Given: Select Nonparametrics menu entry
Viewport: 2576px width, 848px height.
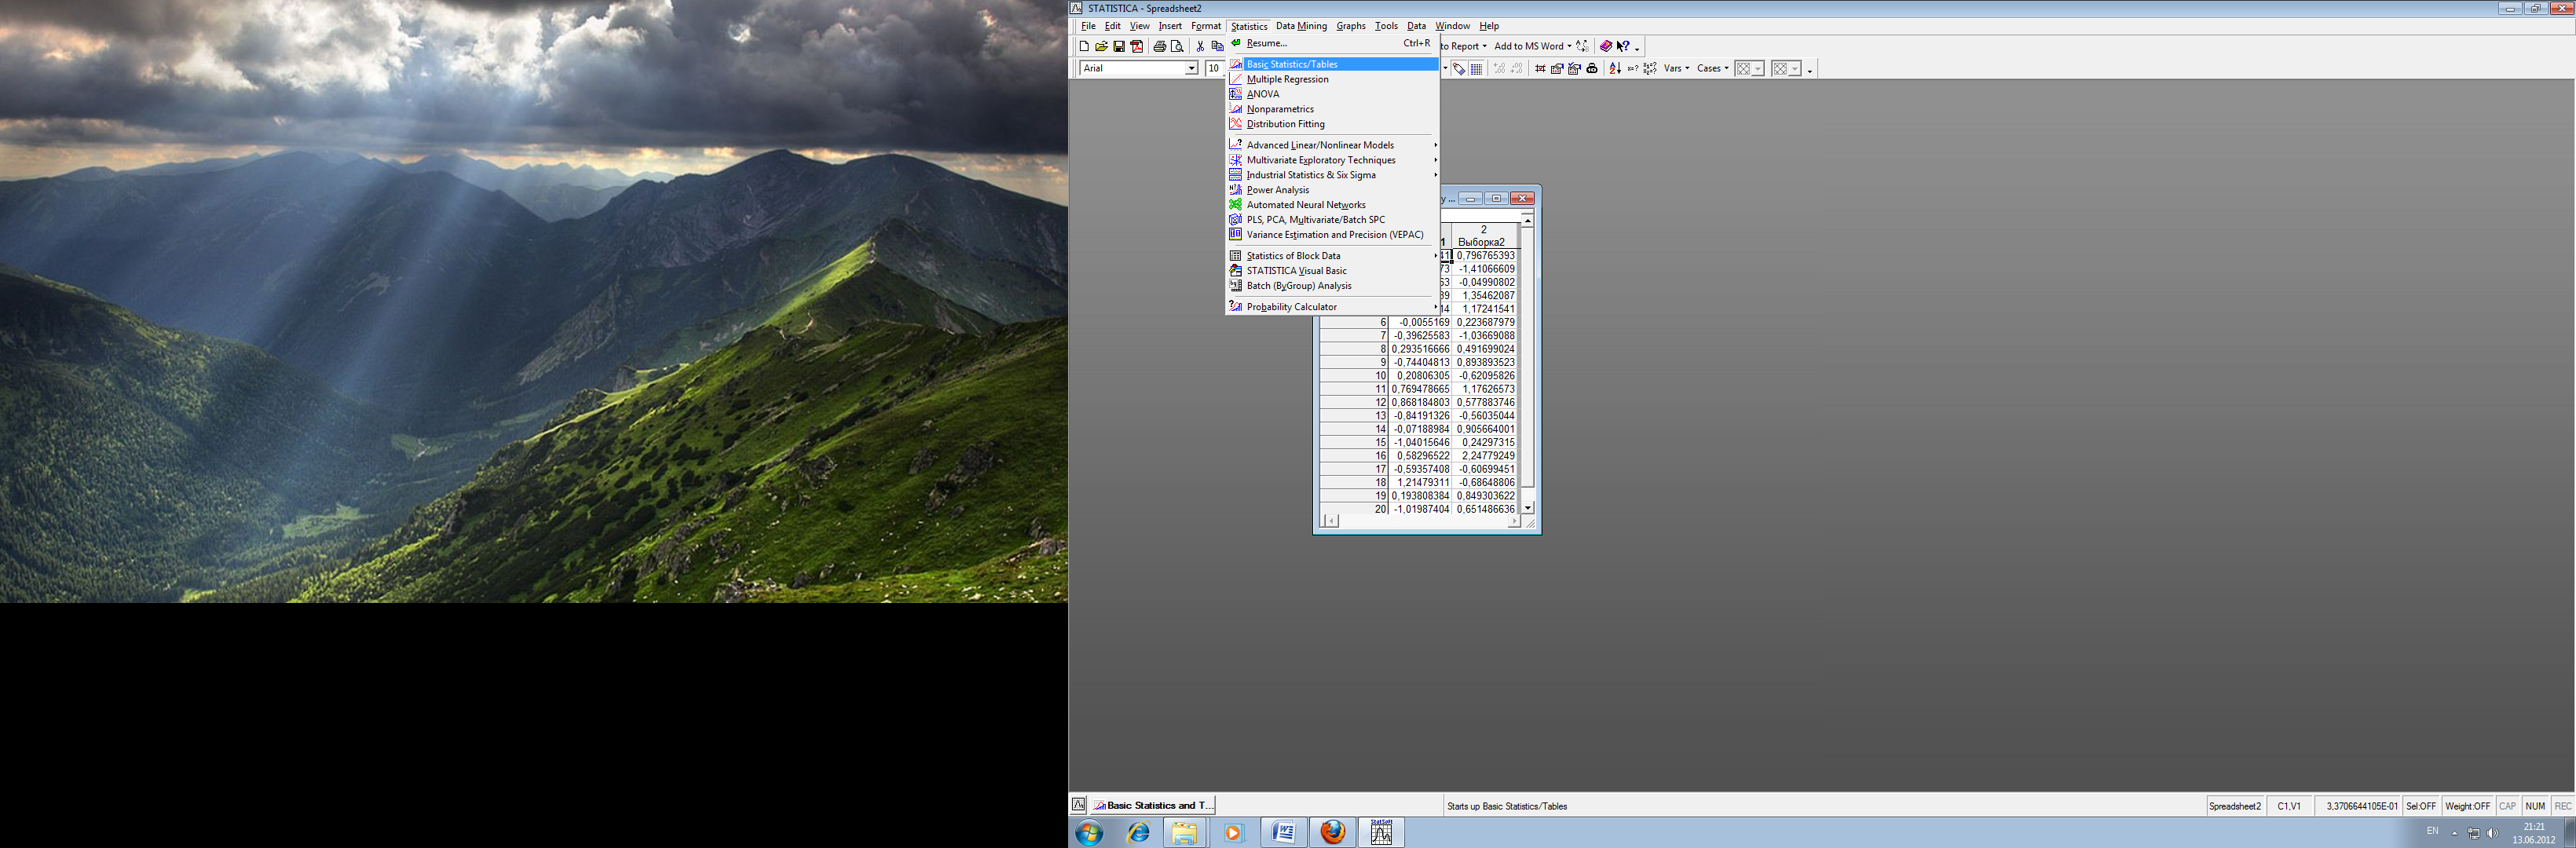Looking at the screenshot, I should click(x=1333, y=109).
